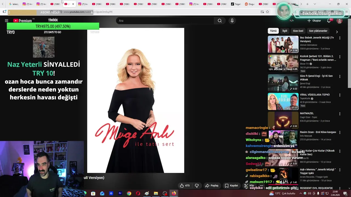This screenshot has height=197, width=351.
Task: Open the VİRAL VİDEOLARA TEPKİ thumbnail
Action: click(283, 102)
